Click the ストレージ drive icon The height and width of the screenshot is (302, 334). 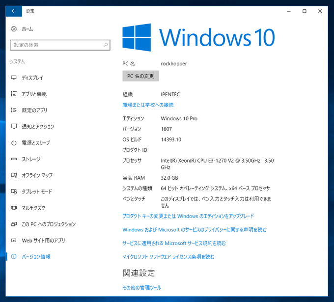tap(14, 159)
